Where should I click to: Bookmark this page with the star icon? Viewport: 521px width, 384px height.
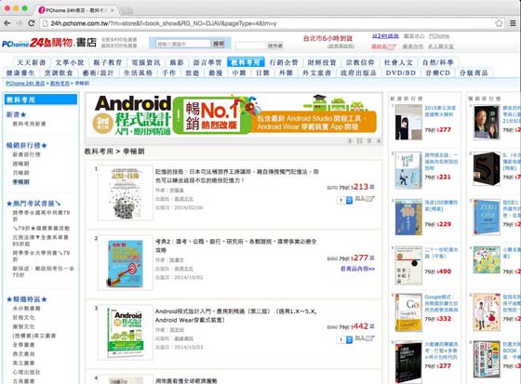coord(499,23)
